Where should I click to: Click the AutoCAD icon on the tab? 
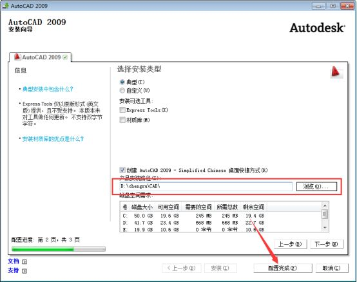[x=17, y=57]
